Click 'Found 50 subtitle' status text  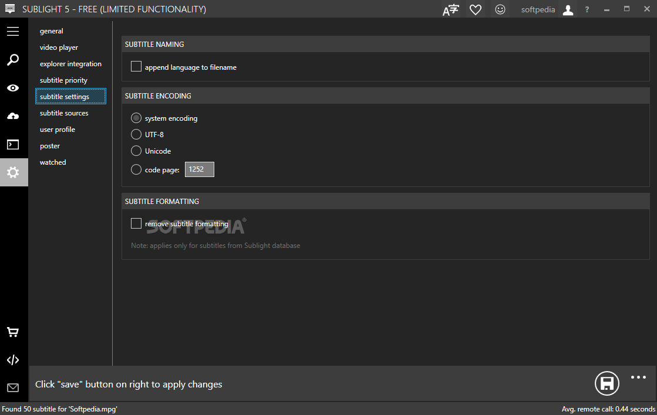coord(59,409)
